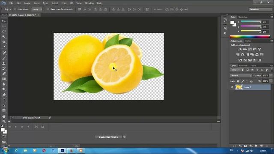Open the collapsed Paragraph panel icon

point(225,33)
